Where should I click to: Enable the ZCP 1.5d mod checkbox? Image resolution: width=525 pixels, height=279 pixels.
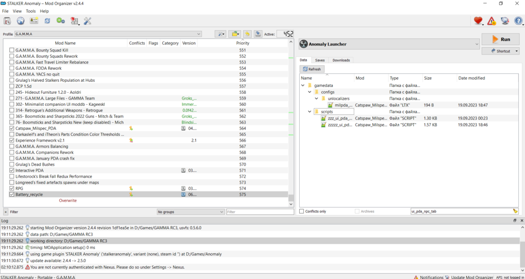[x=12, y=86]
